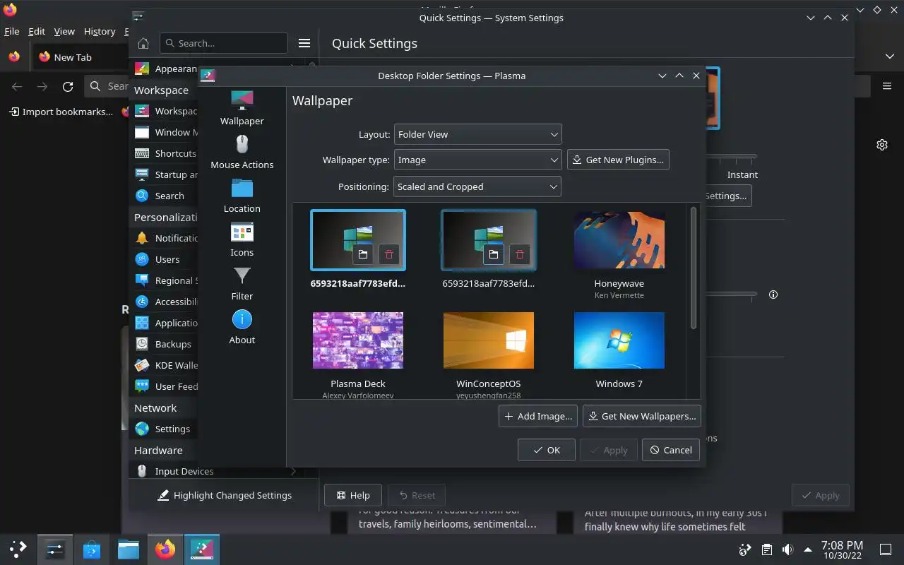Confirm wallpaper dialog with OK
904x565 pixels.
pyautogui.click(x=547, y=450)
